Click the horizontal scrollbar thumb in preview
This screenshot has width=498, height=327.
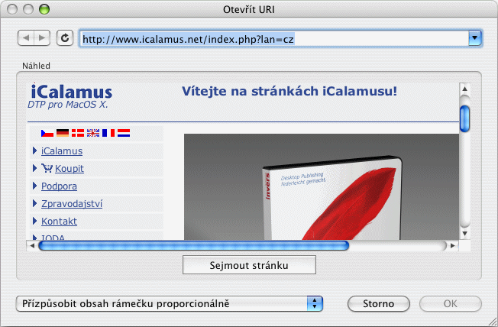pos(194,246)
